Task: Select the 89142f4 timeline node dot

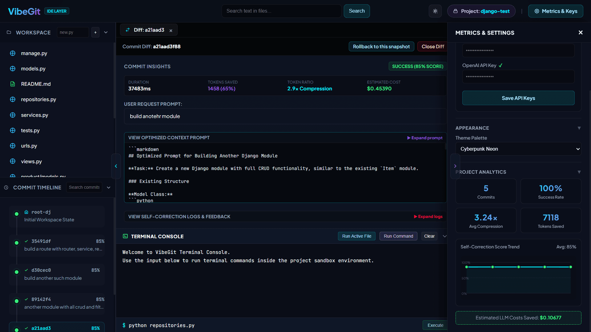Action: (x=17, y=301)
